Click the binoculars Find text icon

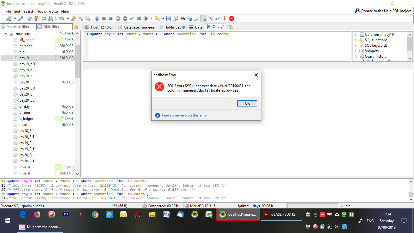coord(182,19)
